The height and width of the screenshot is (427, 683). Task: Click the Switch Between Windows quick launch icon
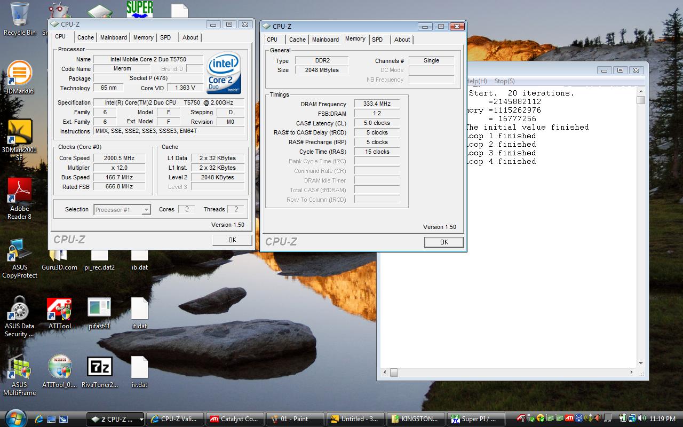[x=63, y=419]
